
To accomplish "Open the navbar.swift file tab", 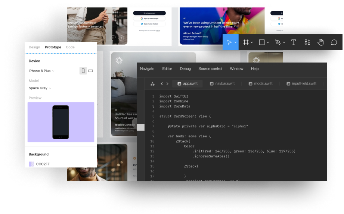I will (x=222, y=84).
